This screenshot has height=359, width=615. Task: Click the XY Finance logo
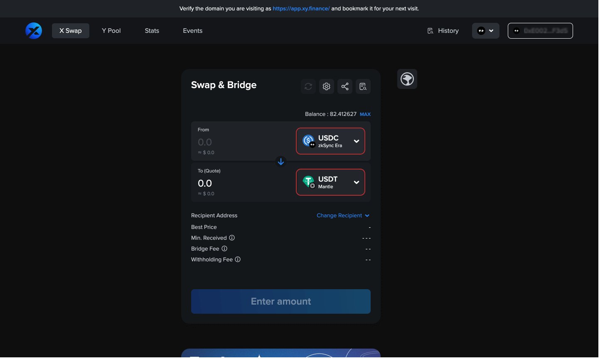[x=34, y=31]
